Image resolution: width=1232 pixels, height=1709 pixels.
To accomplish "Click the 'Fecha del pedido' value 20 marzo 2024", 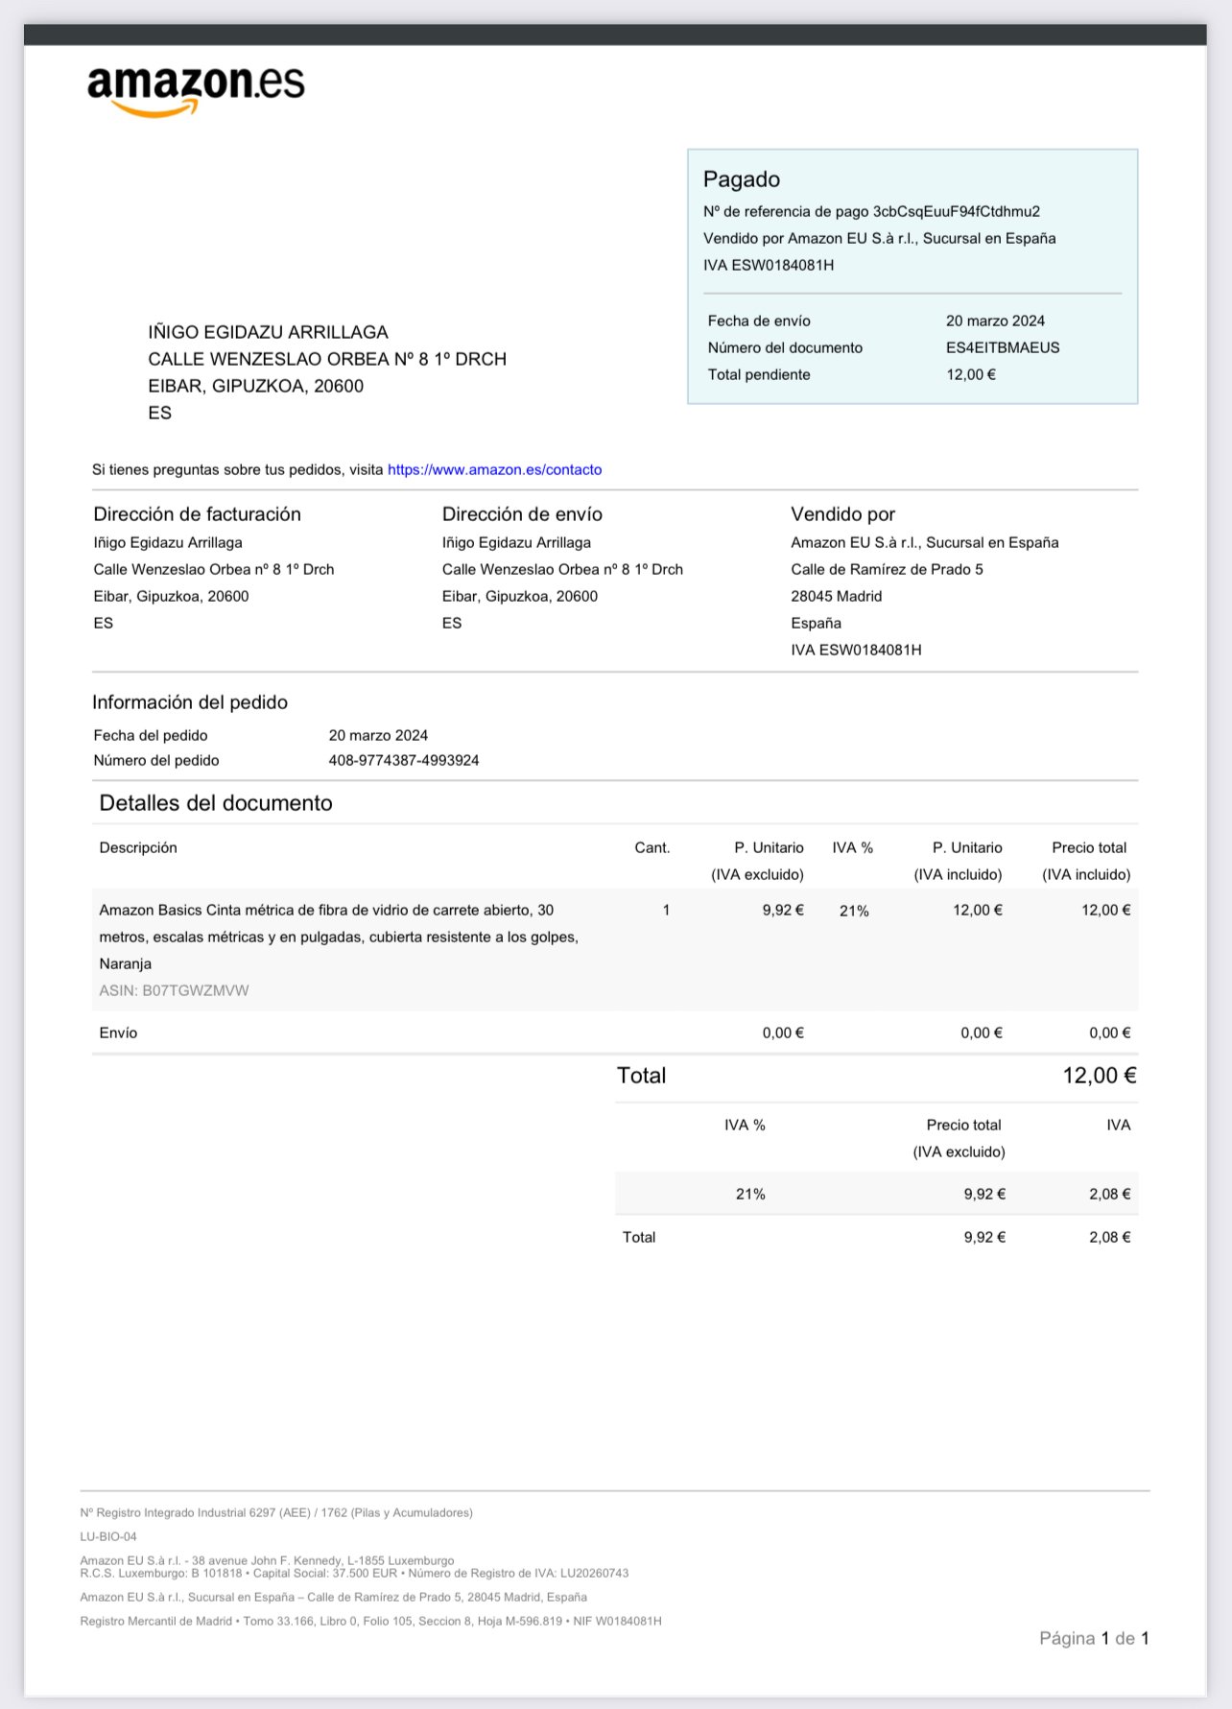I will [378, 735].
